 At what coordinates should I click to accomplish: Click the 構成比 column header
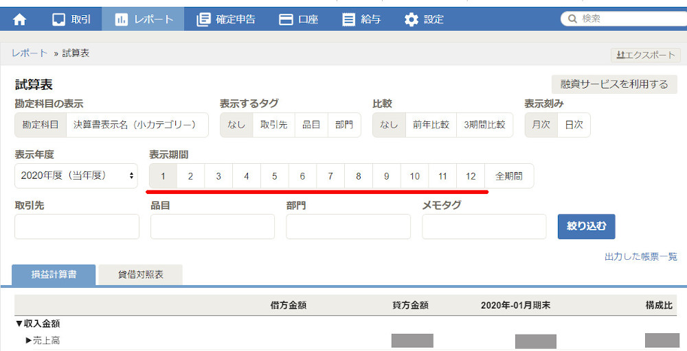[659, 306]
